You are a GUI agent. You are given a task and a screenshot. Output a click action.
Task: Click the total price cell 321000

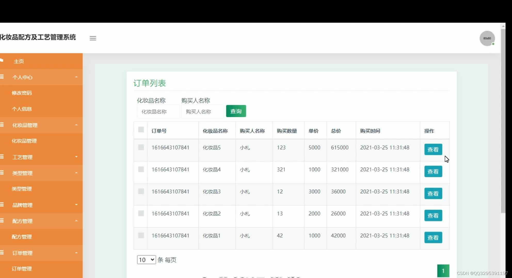point(340,169)
